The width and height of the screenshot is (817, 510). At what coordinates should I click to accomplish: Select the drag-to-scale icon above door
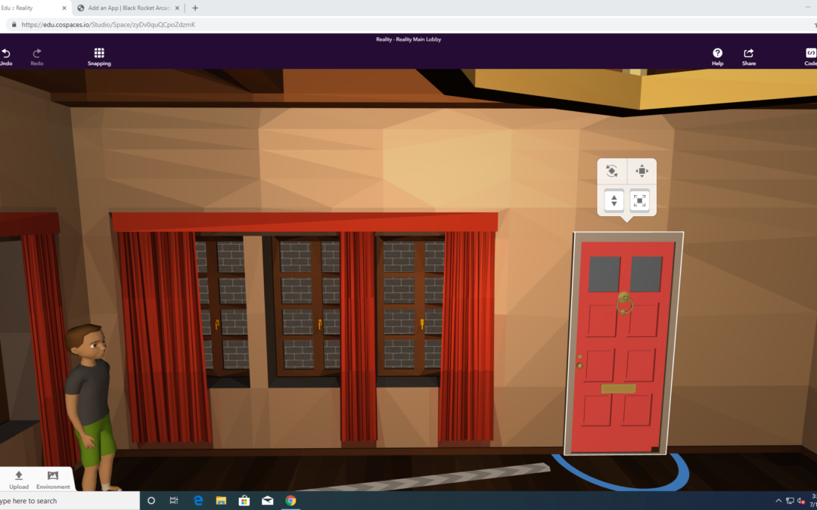click(640, 201)
